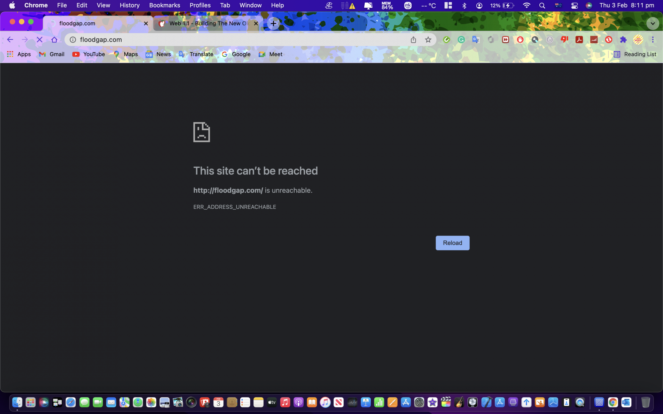View site information icon in address bar
This screenshot has width=663, height=414.
pos(73,40)
